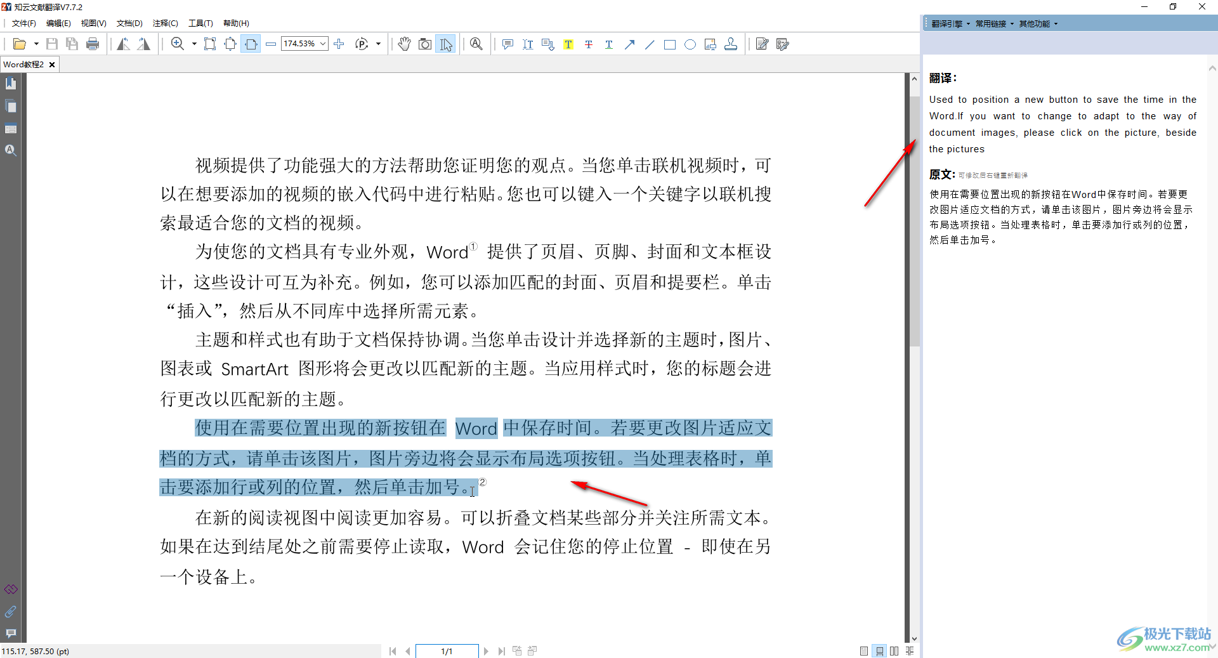1218x658 pixels.
Task: Close the Word教程2 document tab
Action: coord(52,65)
